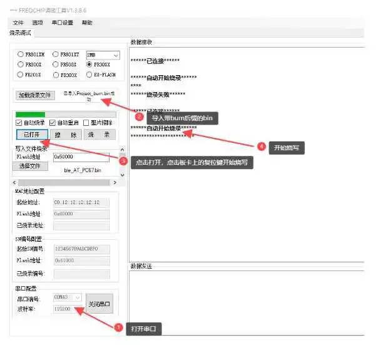Screen dimensions: 378x345
Task: Toggle the 自动烧录 checkbox
Action: (x=19, y=123)
